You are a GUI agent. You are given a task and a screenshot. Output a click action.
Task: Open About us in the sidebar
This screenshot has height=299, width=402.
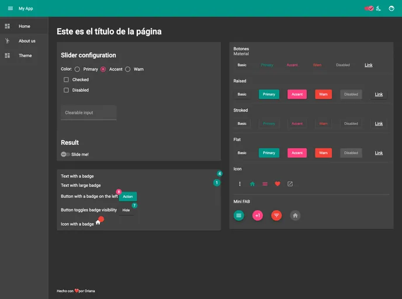pyautogui.click(x=26, y=41)
